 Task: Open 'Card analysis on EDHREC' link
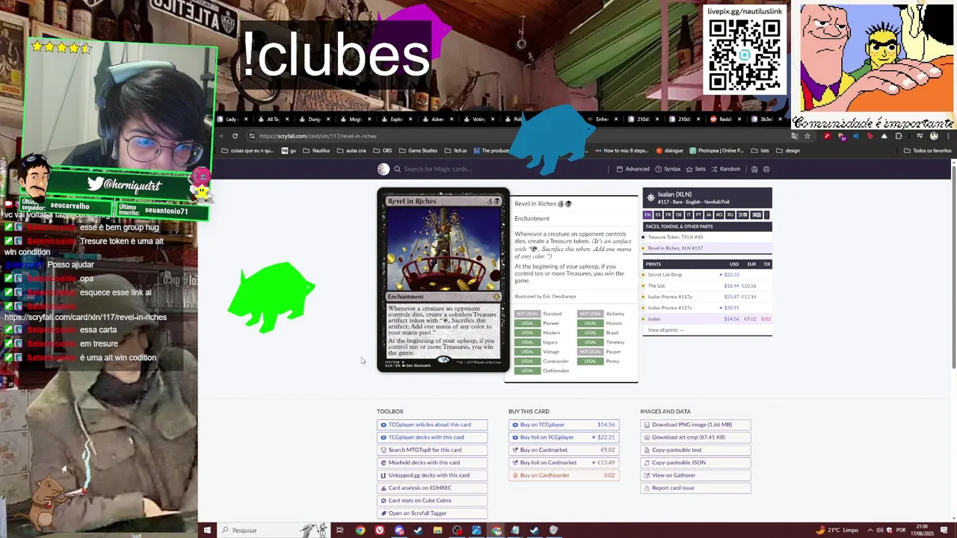click(x=432, y=488)
